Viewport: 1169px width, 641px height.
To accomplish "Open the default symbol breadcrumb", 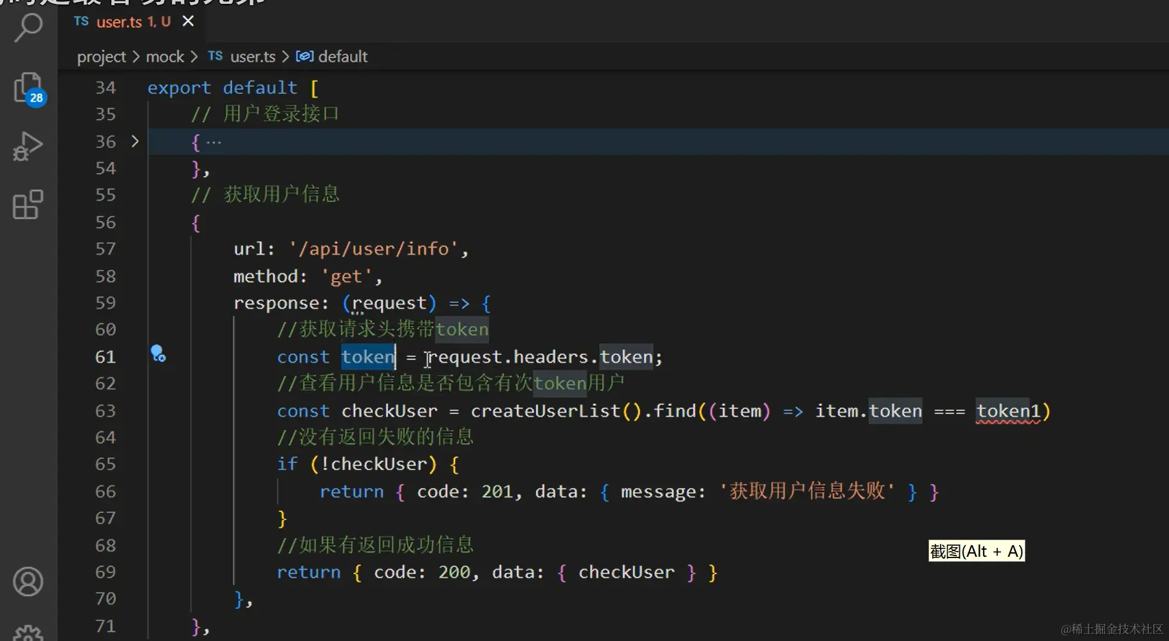I will pos(343,57).
